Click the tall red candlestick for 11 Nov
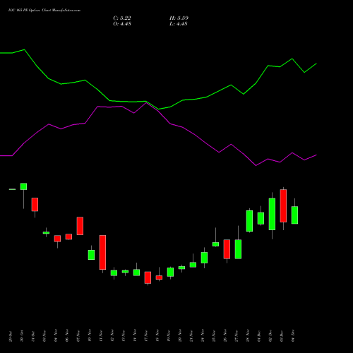 (x=102, y=252)
